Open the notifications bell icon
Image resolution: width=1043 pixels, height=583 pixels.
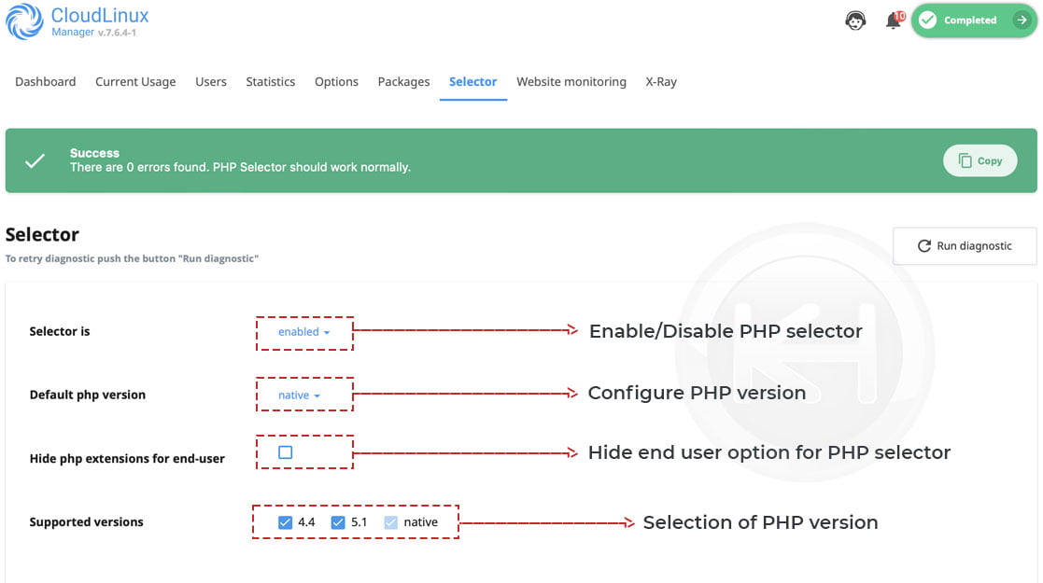point(894,21)
